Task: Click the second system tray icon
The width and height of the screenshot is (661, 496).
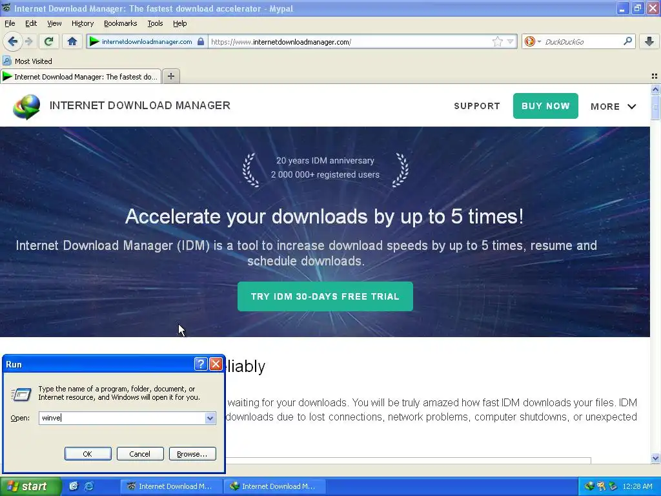Action: (601, 486)
